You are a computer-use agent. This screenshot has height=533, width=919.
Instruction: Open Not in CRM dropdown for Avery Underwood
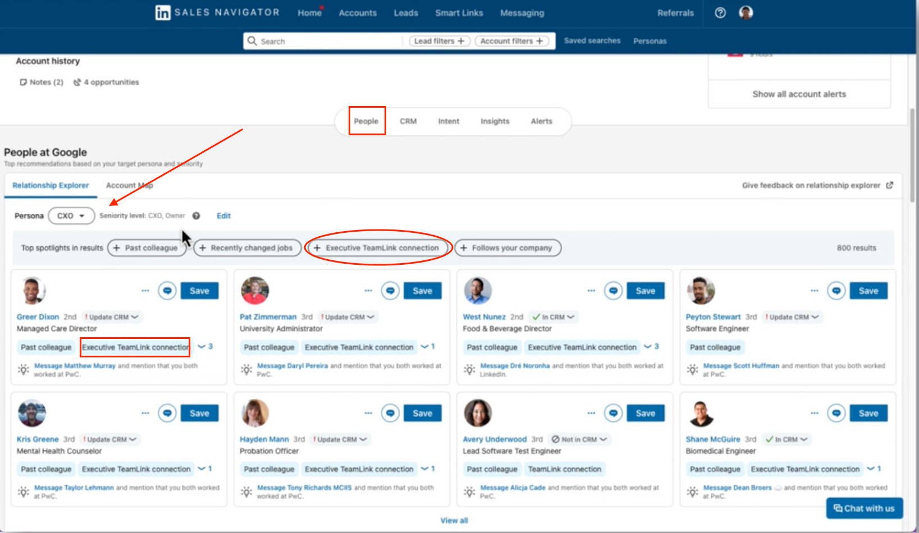pyautogui.click(x=579, y=439)
